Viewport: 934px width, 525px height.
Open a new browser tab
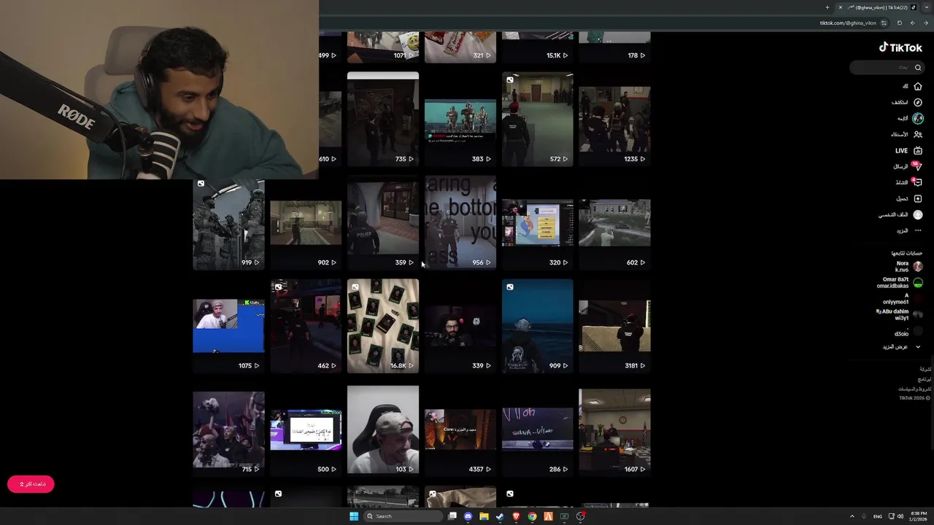pos(827,7)
